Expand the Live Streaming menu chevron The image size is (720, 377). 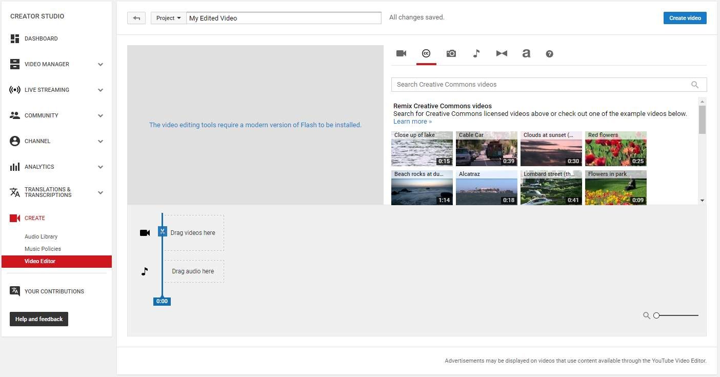101,90
